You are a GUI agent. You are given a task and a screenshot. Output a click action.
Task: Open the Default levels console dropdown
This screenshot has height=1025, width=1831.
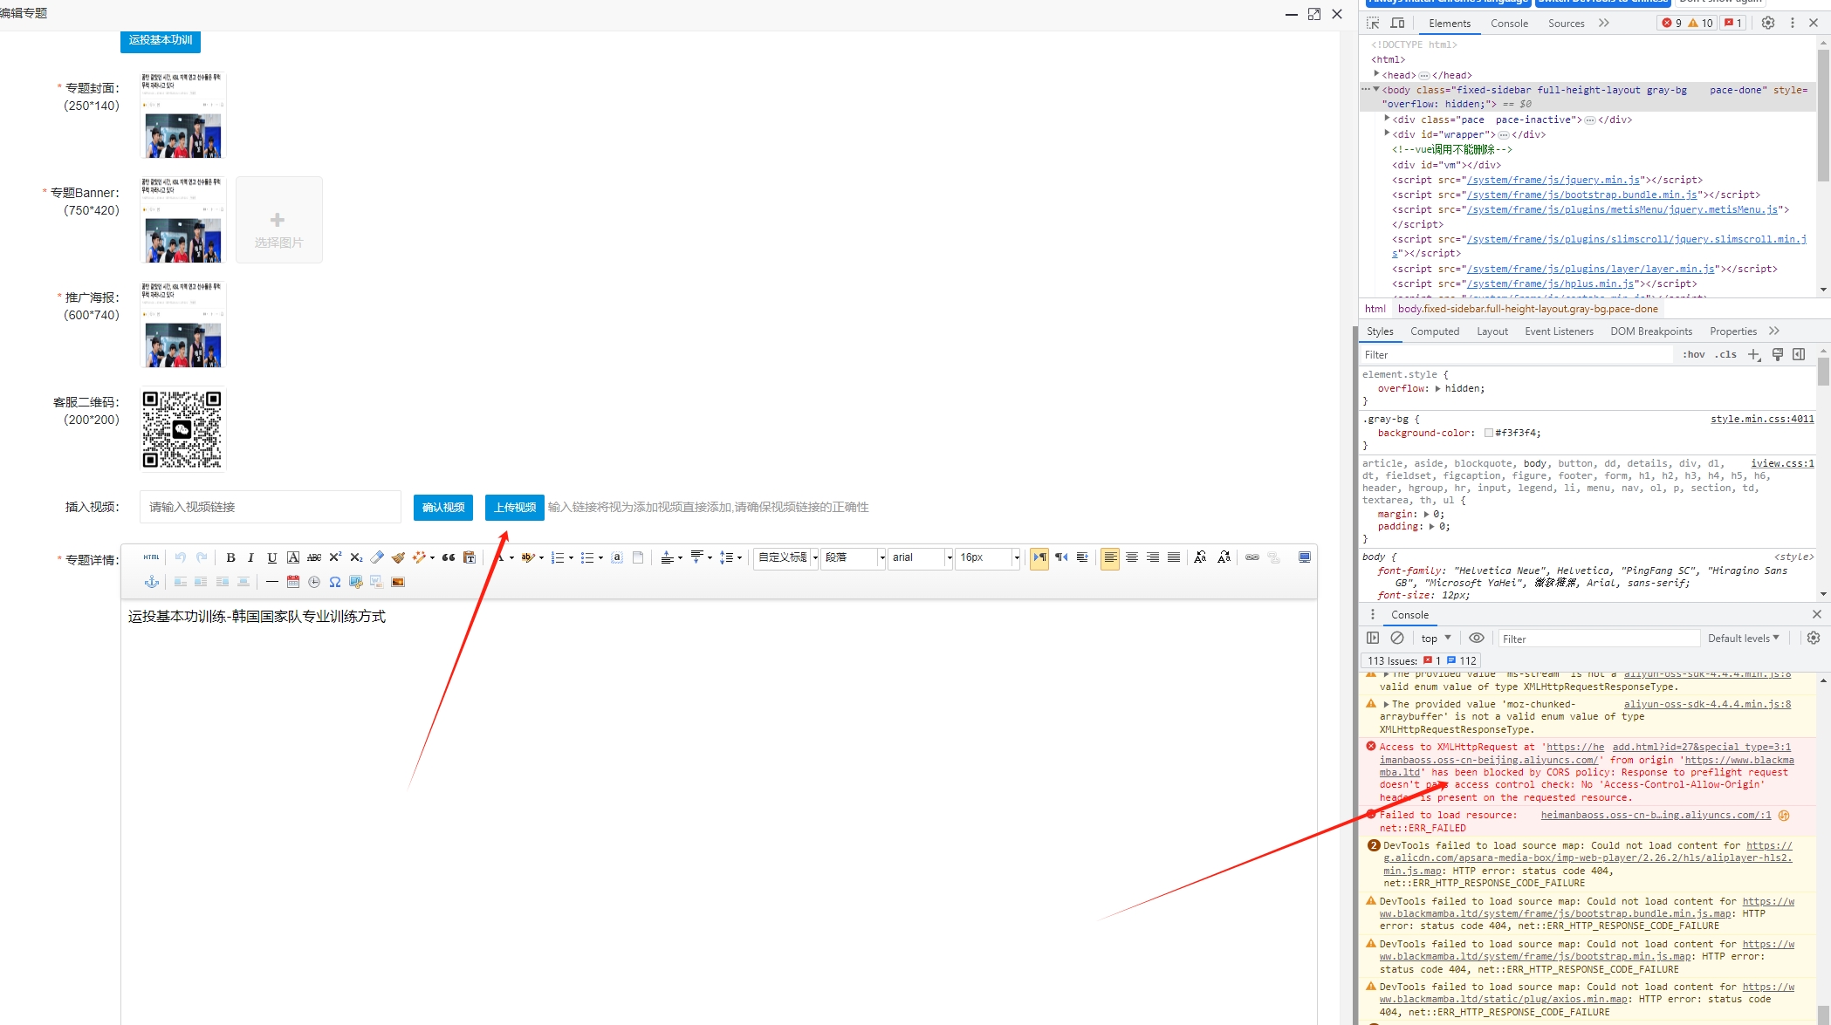(1743, 639)
